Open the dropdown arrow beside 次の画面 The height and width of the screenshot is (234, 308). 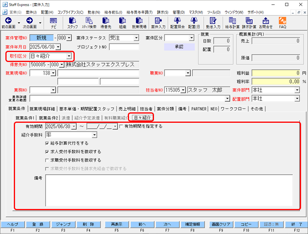tap(40, 23)
